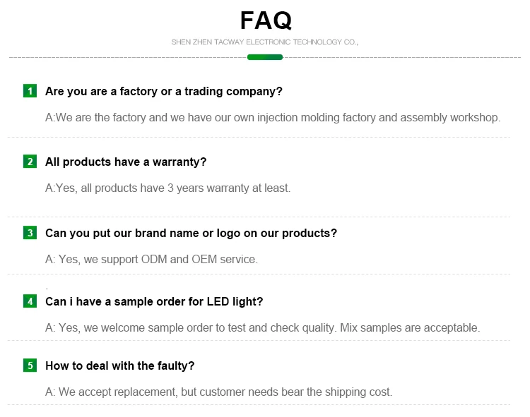
Task: Click the 3 years warranty answer text
Action: (167, 188)
